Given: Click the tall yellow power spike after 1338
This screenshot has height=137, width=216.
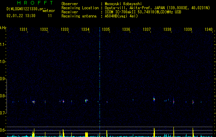Looking at the screenshot, I should (173, 132).
